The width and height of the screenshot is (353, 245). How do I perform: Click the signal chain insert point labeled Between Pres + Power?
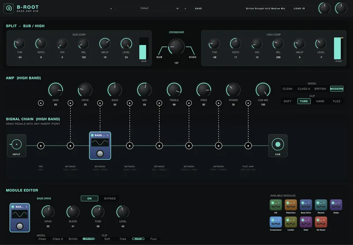218,146
